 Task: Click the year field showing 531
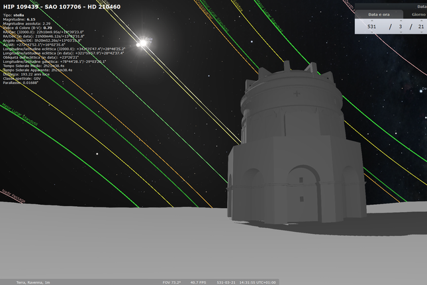tap(371, 27)
